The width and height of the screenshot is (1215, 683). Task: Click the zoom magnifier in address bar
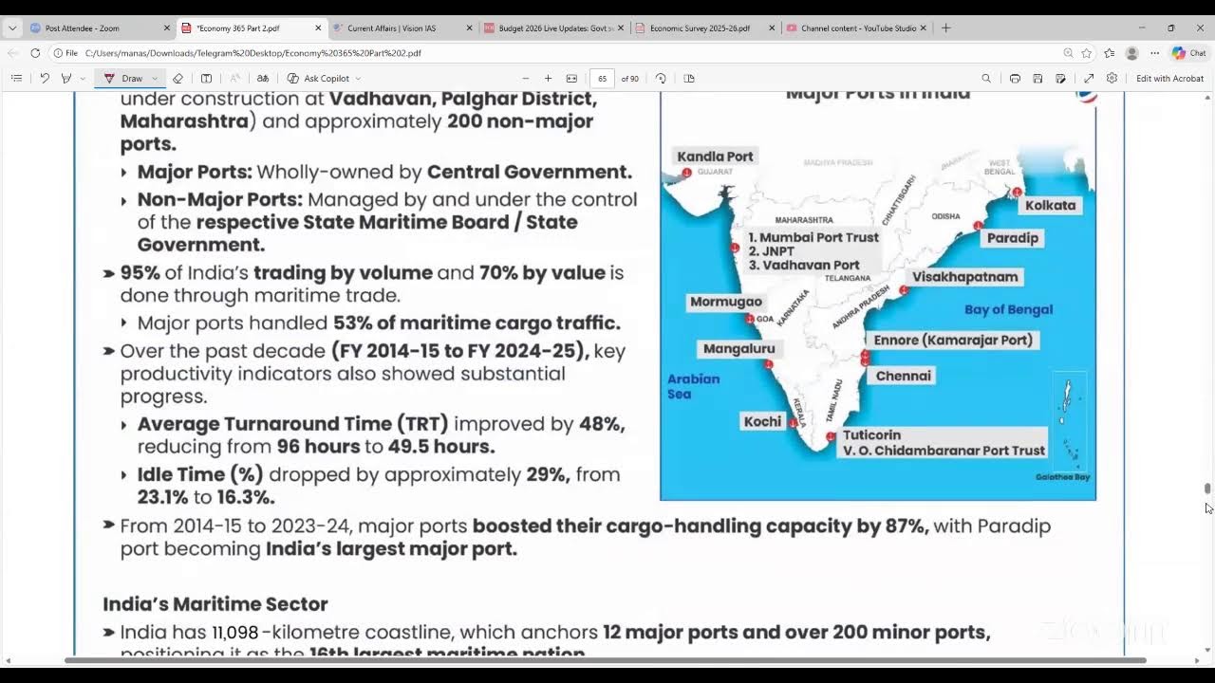pyautogui.click(x=1068, y=53)
